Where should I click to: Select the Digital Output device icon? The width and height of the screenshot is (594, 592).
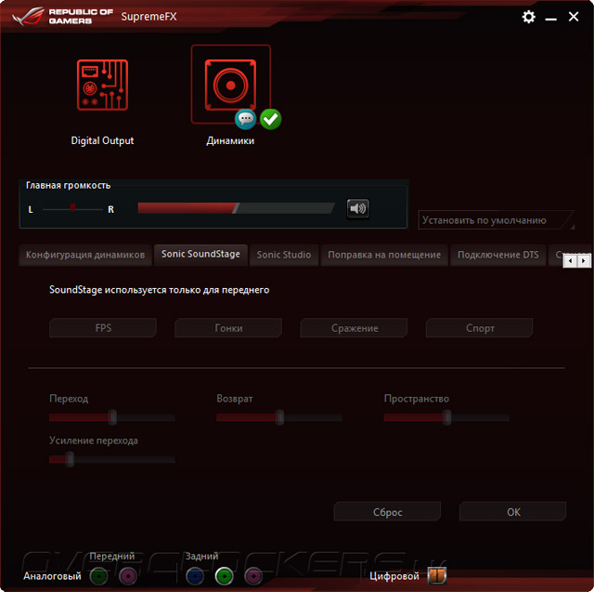pos(102,85)
